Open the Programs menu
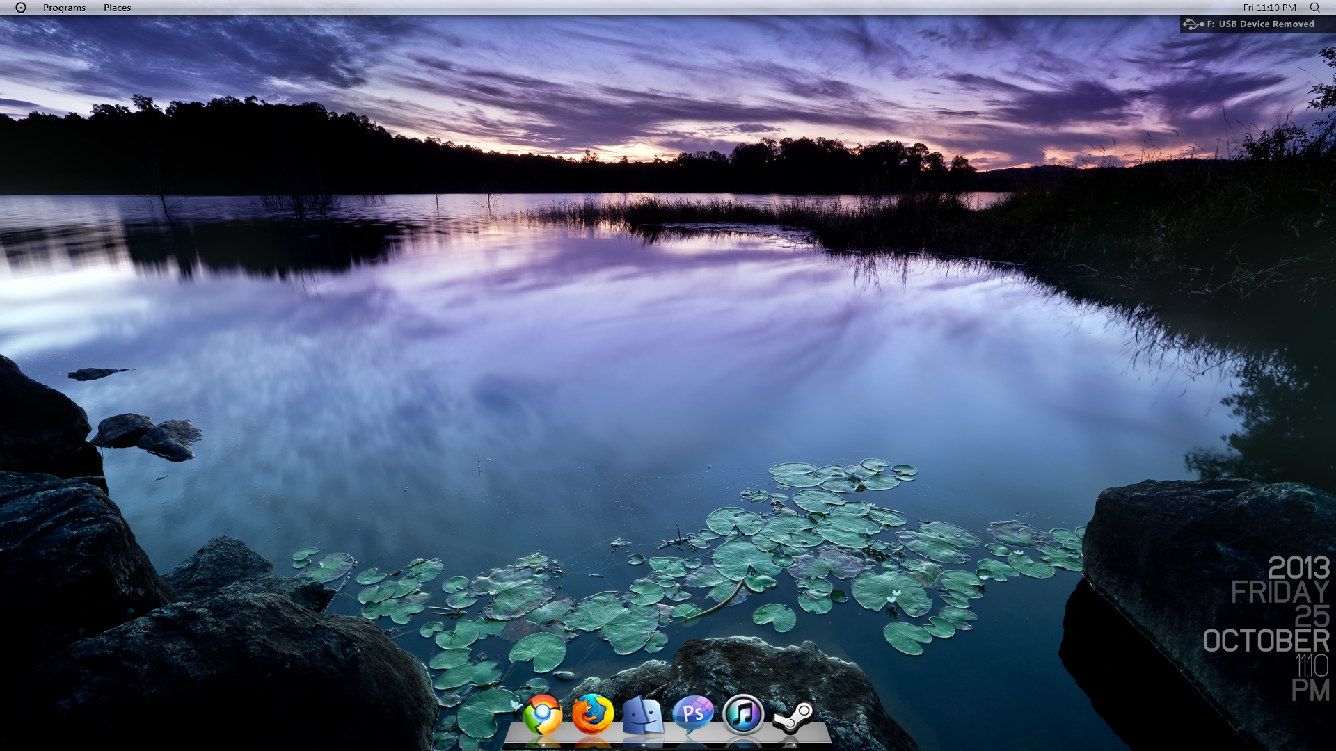Viewport: 1336px width, 751px height. pyautogui.click(x=64, y=8)
